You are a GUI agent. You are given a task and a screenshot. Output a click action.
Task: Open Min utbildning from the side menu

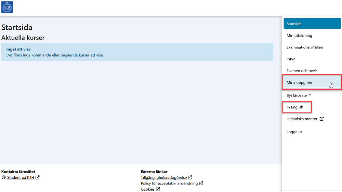tap(299, 35)
